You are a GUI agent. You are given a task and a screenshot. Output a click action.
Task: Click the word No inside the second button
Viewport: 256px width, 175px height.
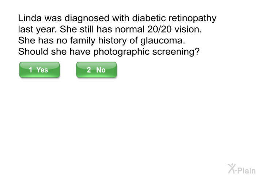click(x=101, y=70)
